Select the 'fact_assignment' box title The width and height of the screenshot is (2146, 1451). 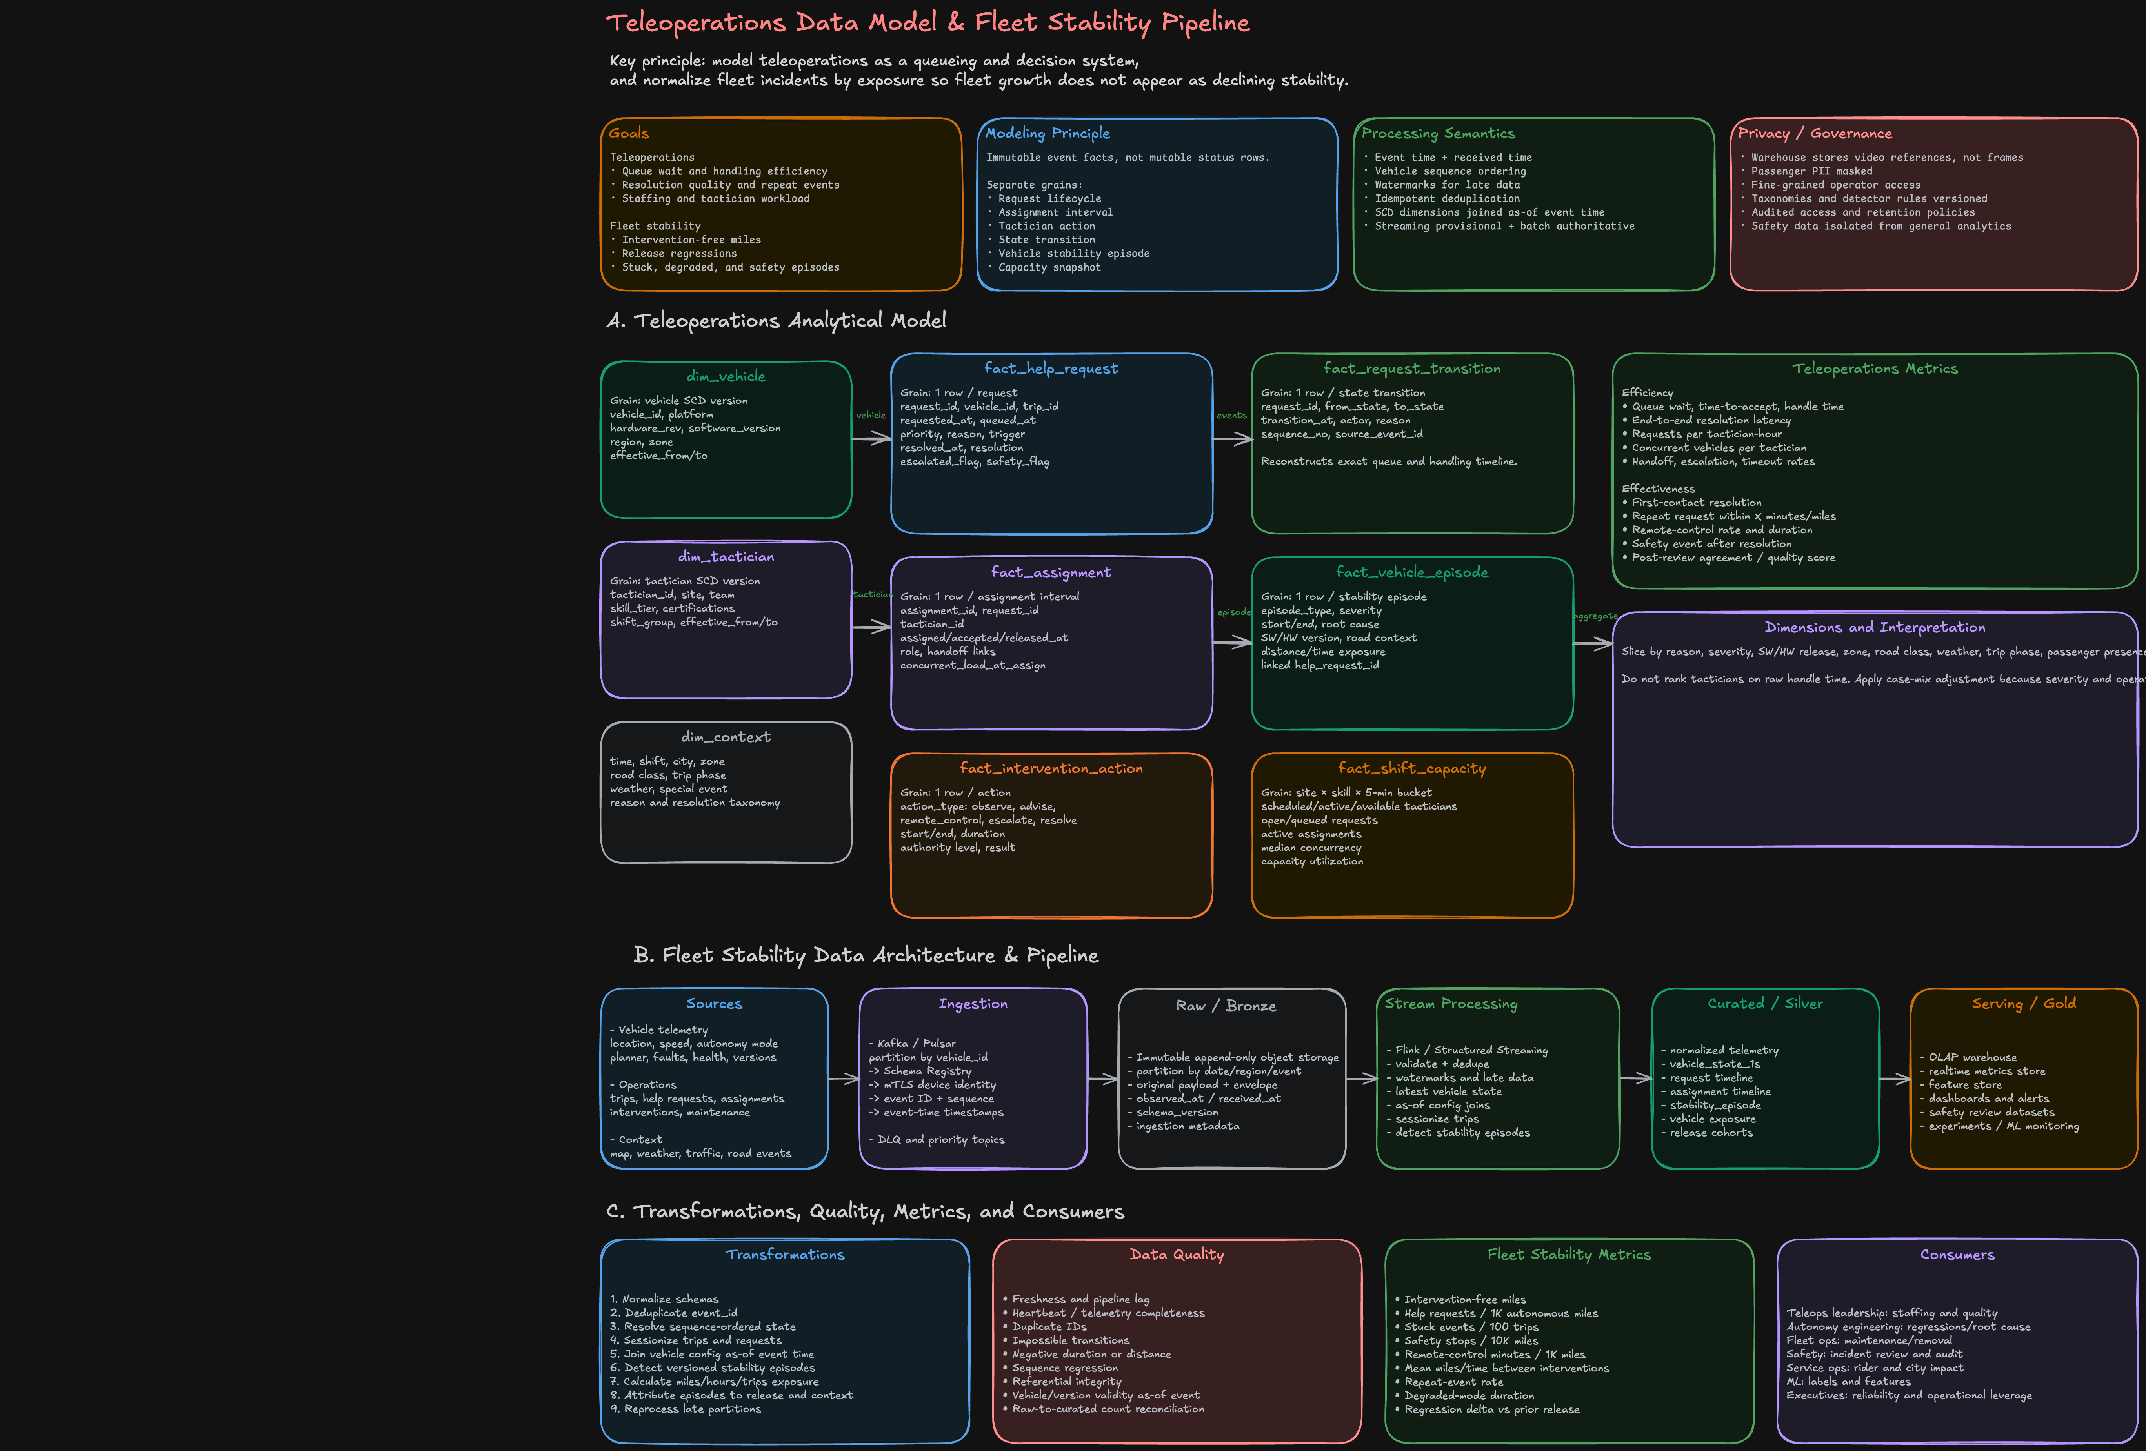(x=1051, y=572)
